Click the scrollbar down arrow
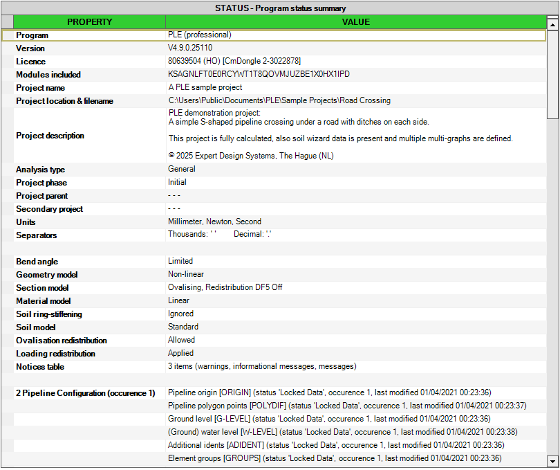560x470 pixels. click(x=552, y=460)
